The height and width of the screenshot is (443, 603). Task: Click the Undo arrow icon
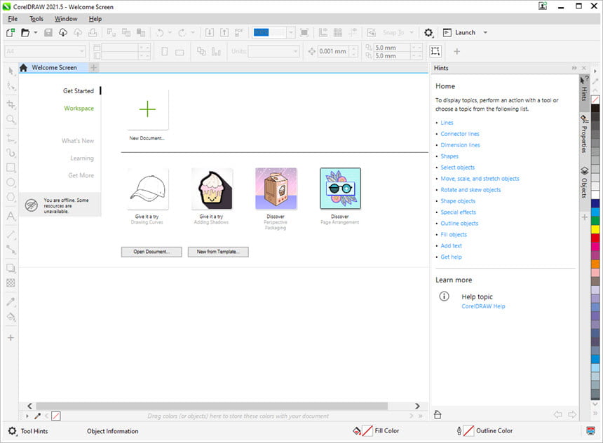pyautogui.click(x=160, y=33)
